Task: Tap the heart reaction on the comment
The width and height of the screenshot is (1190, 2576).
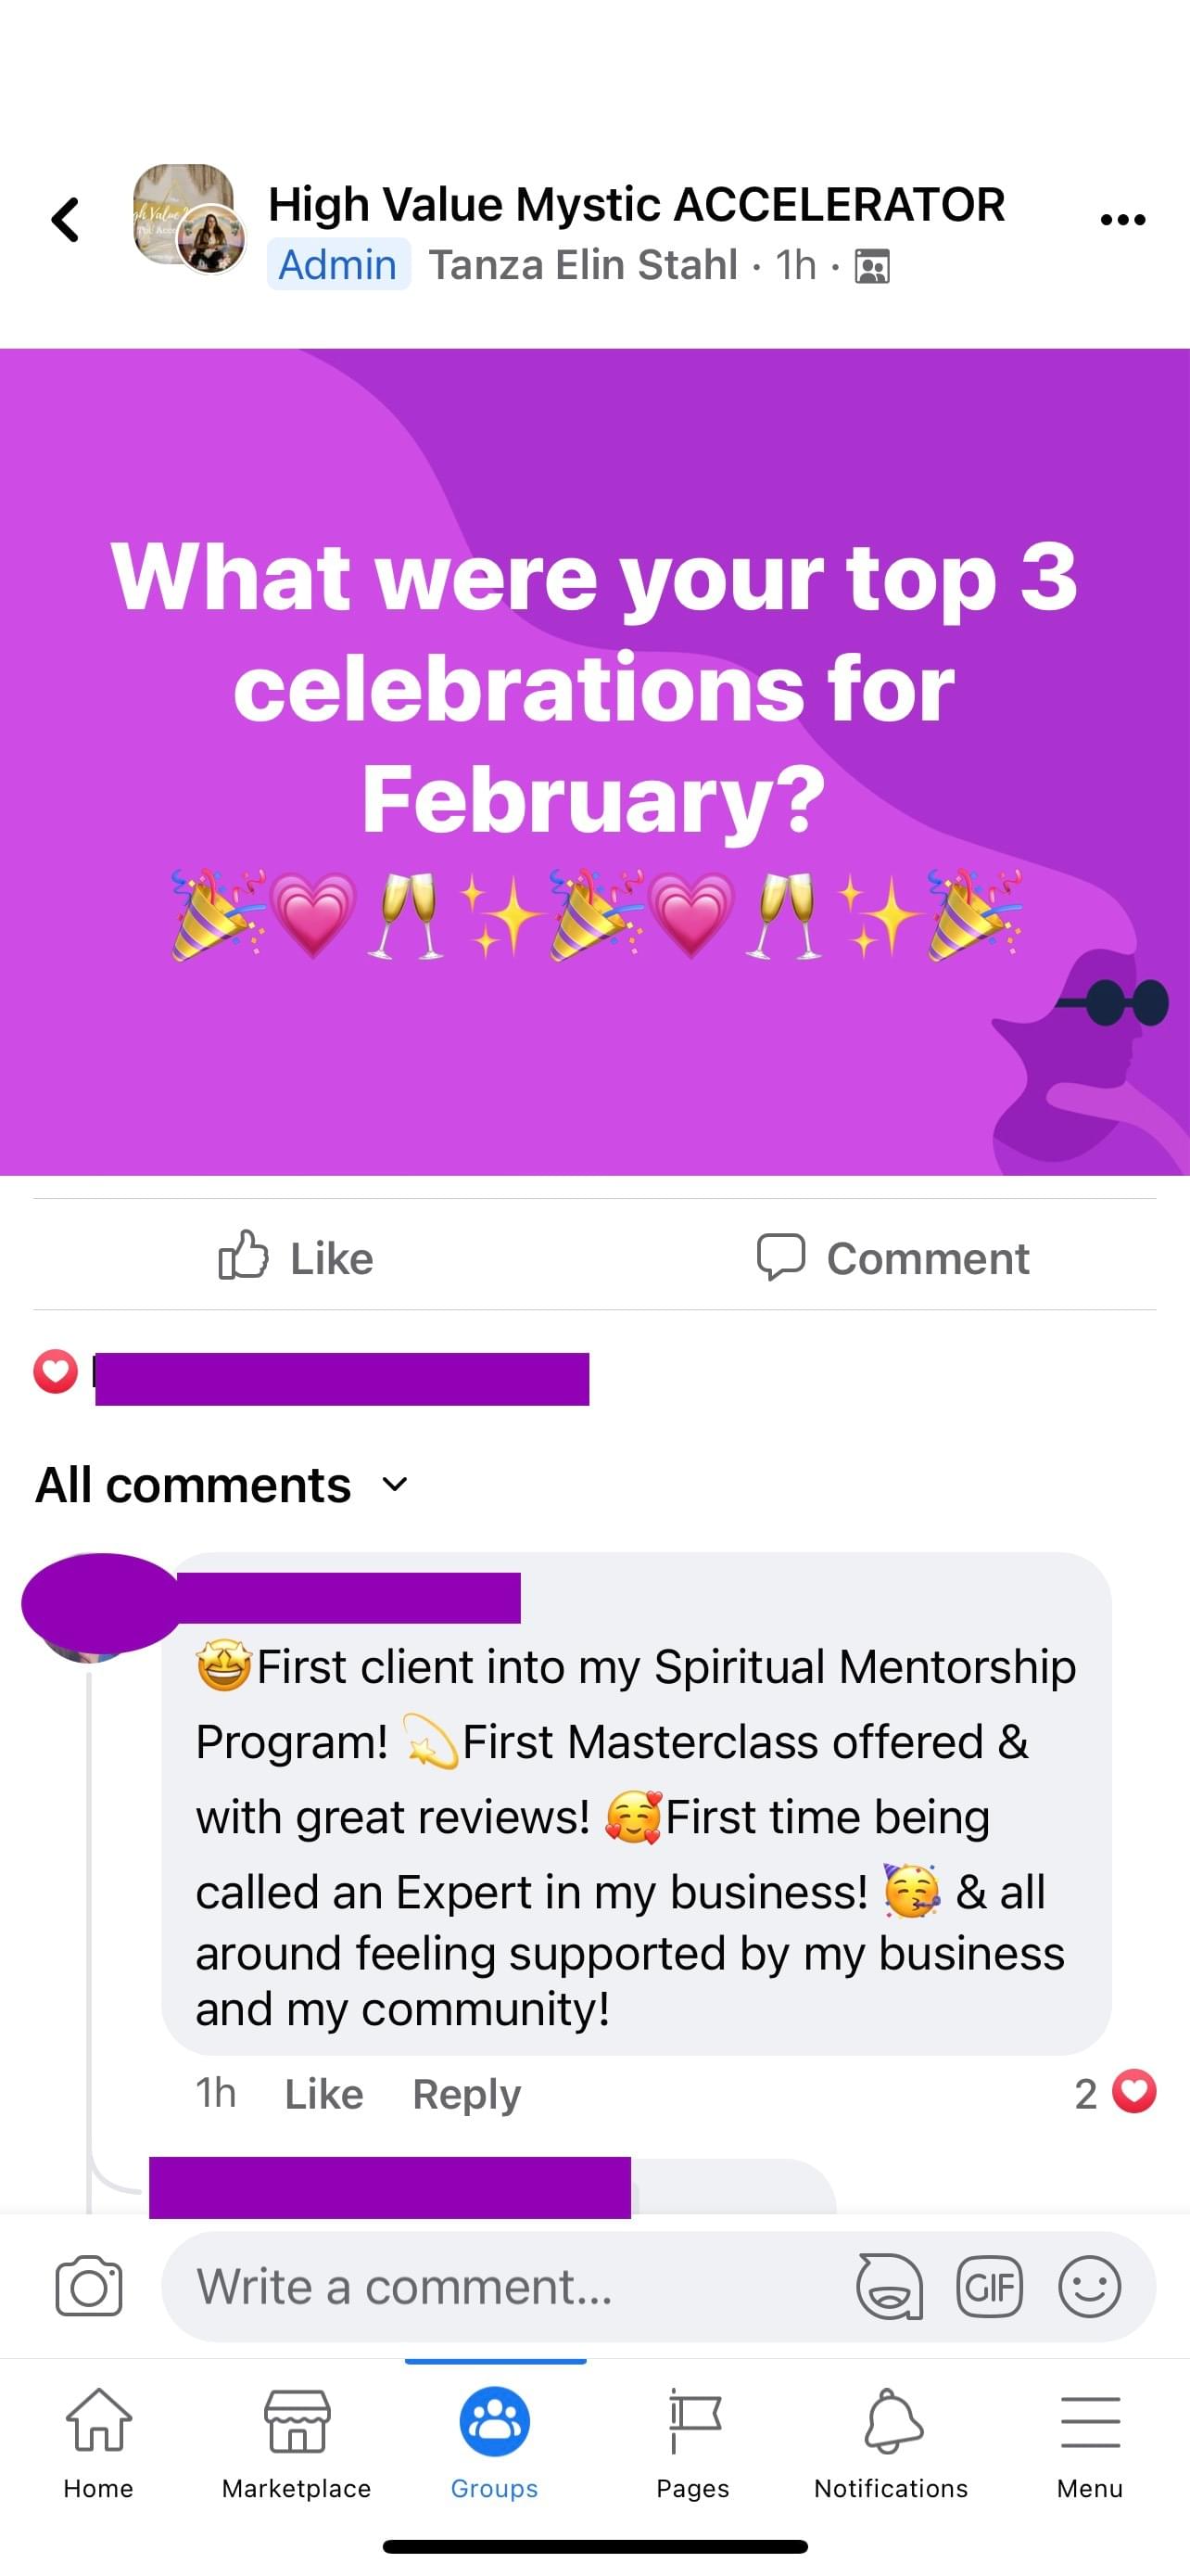Action: [x=1133, y=2092]
